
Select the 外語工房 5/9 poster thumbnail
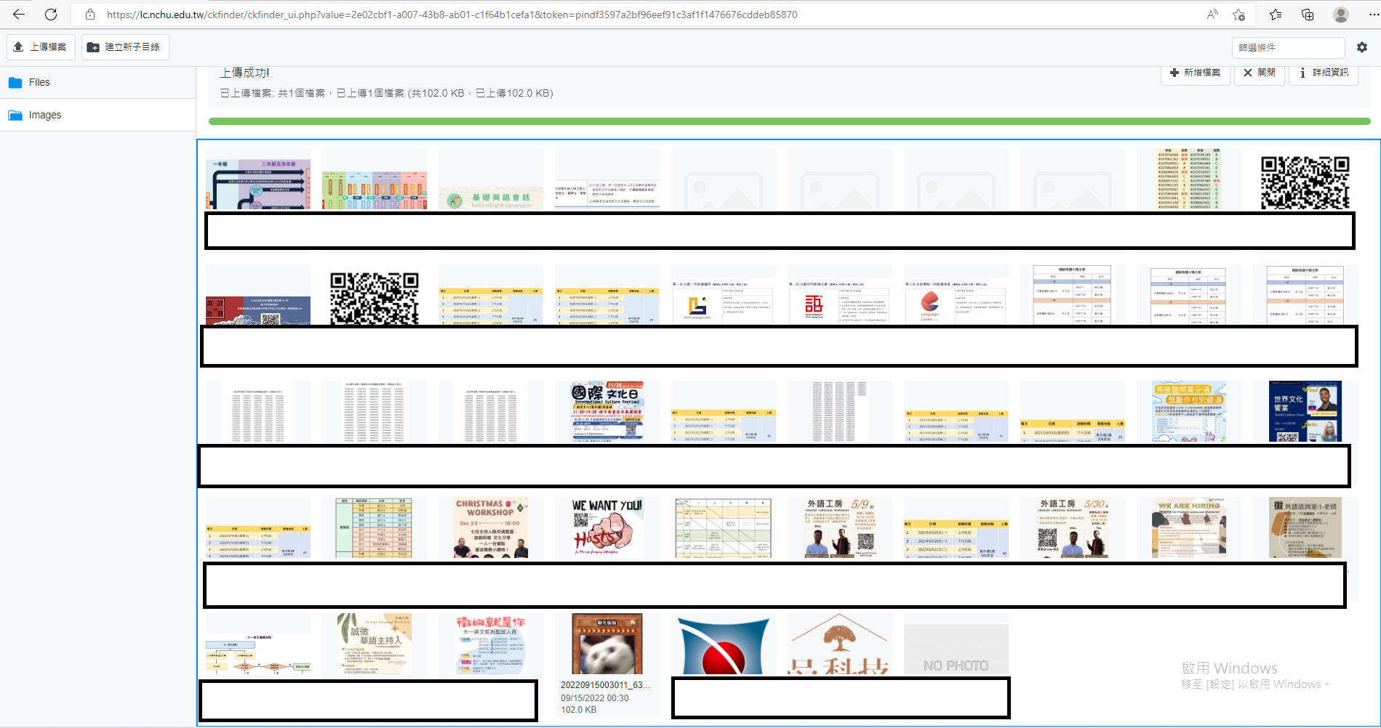pos(840,527)
